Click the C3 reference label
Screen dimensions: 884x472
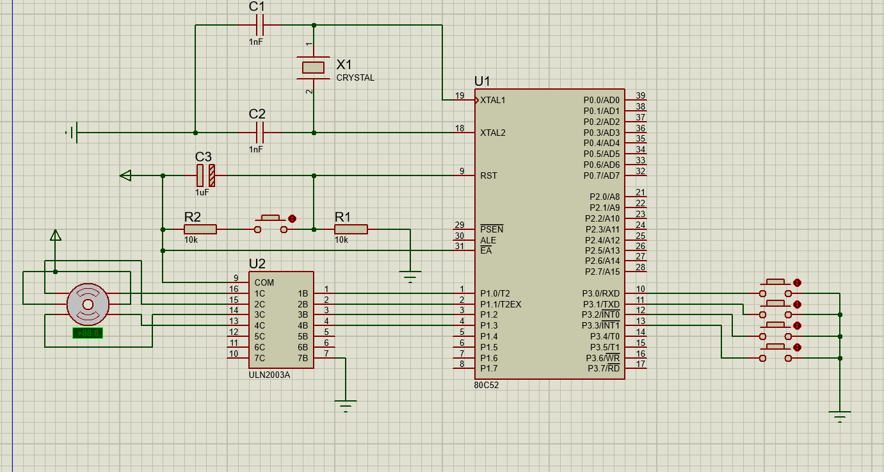coord(204,157)
